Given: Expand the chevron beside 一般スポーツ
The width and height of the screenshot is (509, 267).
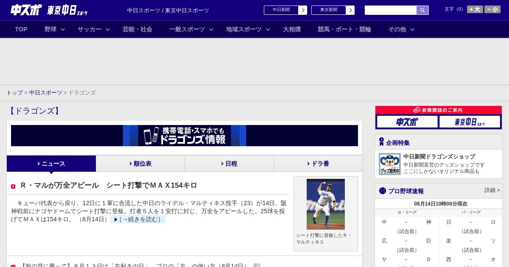Looking at the screenshot, I should [x=211, y=29].
